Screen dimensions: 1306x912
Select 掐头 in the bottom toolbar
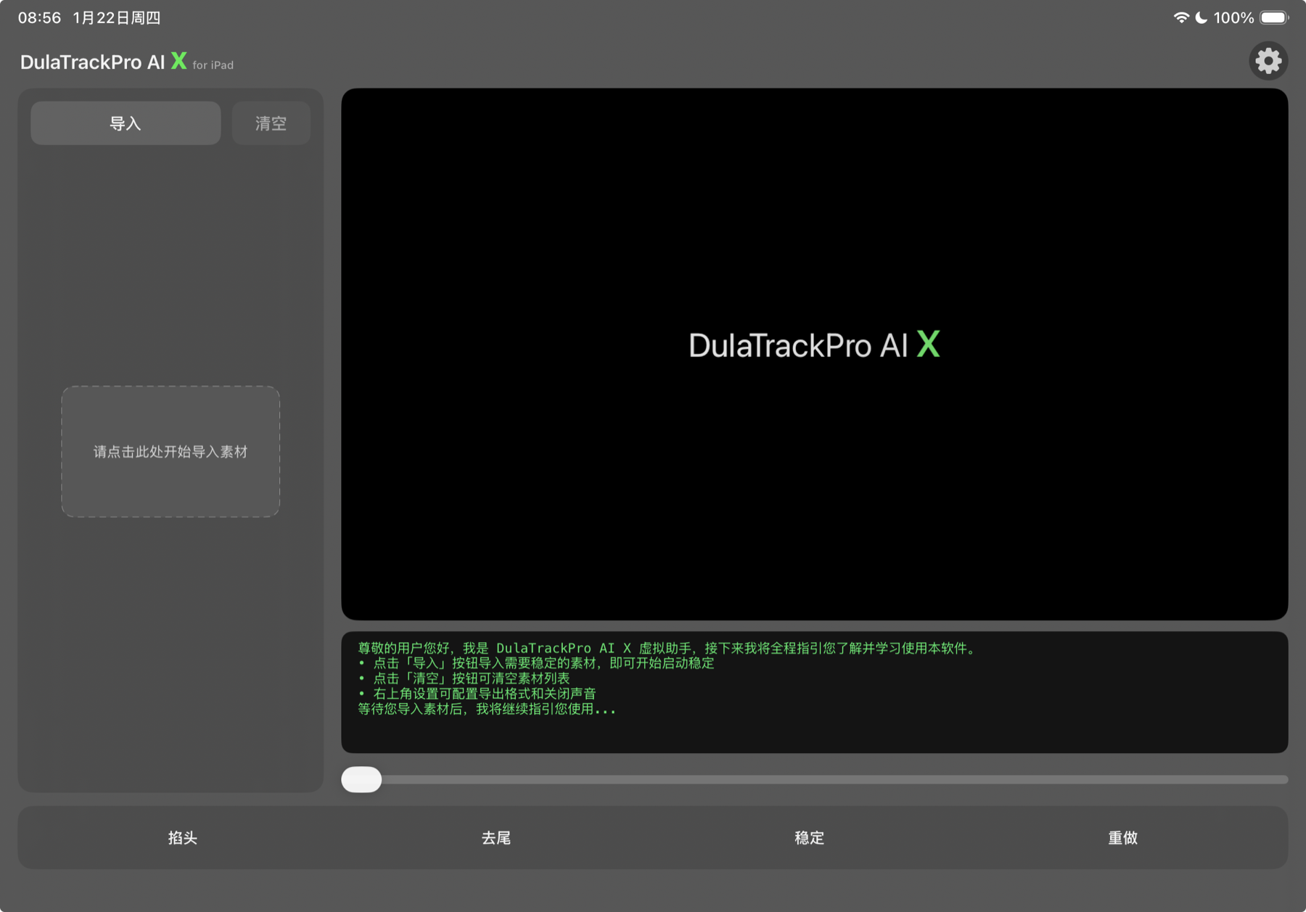point(182,838)
